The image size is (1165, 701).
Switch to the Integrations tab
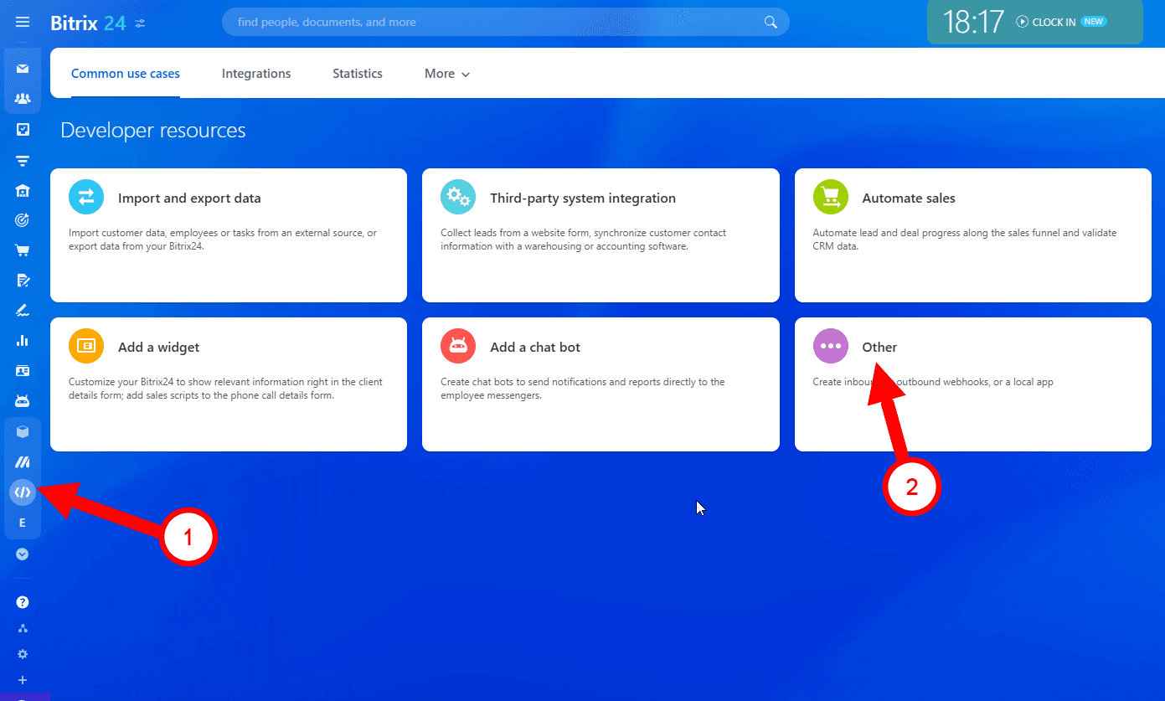tap(256, 74)
